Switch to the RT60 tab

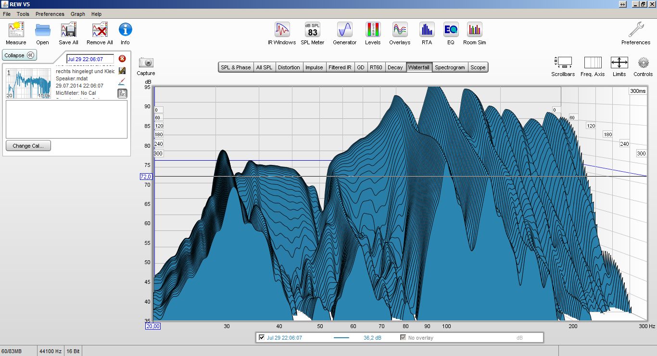[376, 67]
